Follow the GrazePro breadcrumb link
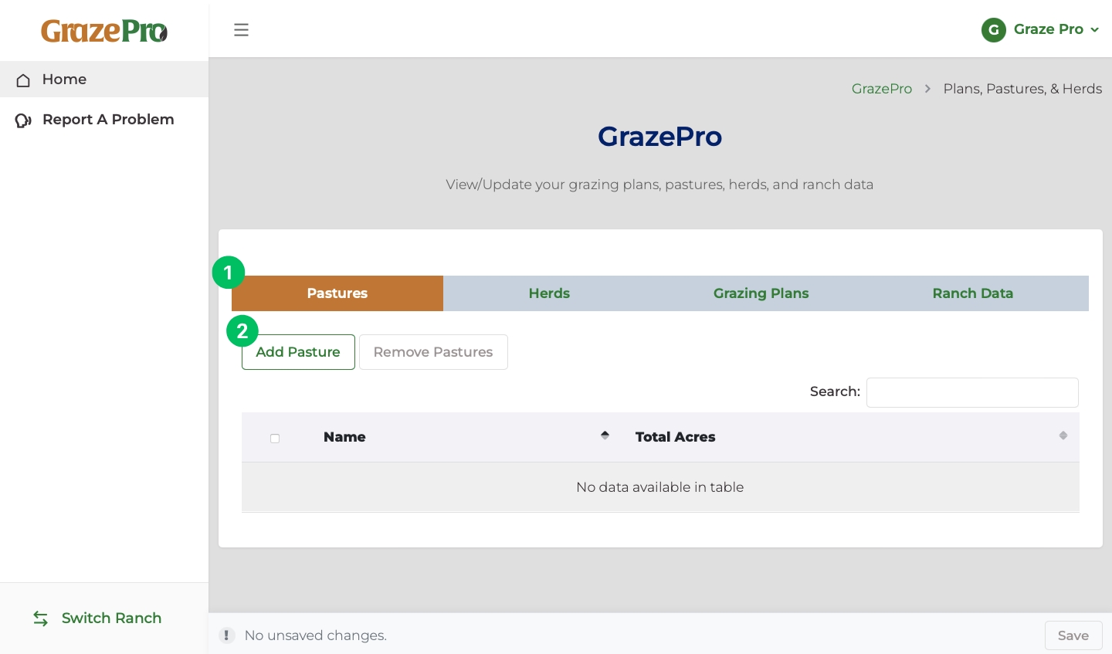 (882, 89)
